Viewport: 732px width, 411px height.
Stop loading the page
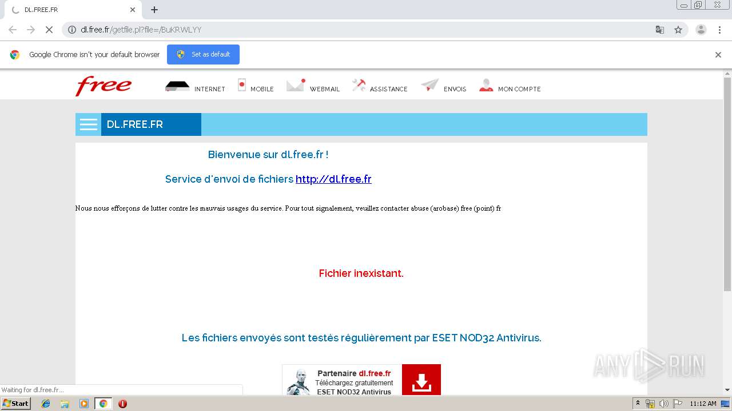point(49,30)
